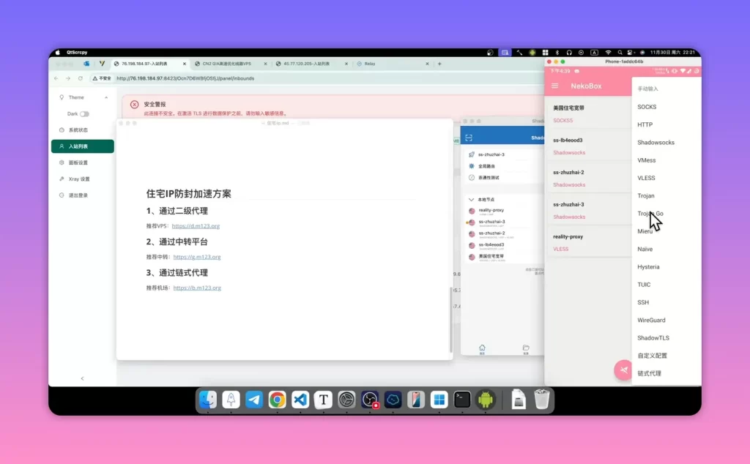This screenshot has width=750, height=464.
Task: Open Chrome in the dock
Action: (277, 400)
